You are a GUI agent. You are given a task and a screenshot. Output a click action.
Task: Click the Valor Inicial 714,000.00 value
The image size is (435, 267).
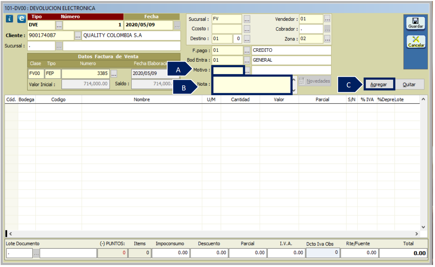pyautogui.click(x=86, y=84)
